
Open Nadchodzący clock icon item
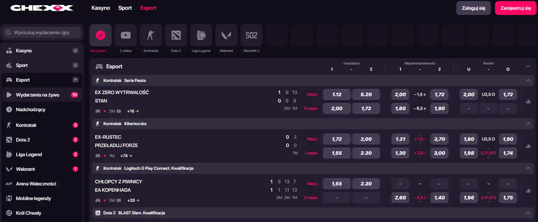(x=9, y=109)
